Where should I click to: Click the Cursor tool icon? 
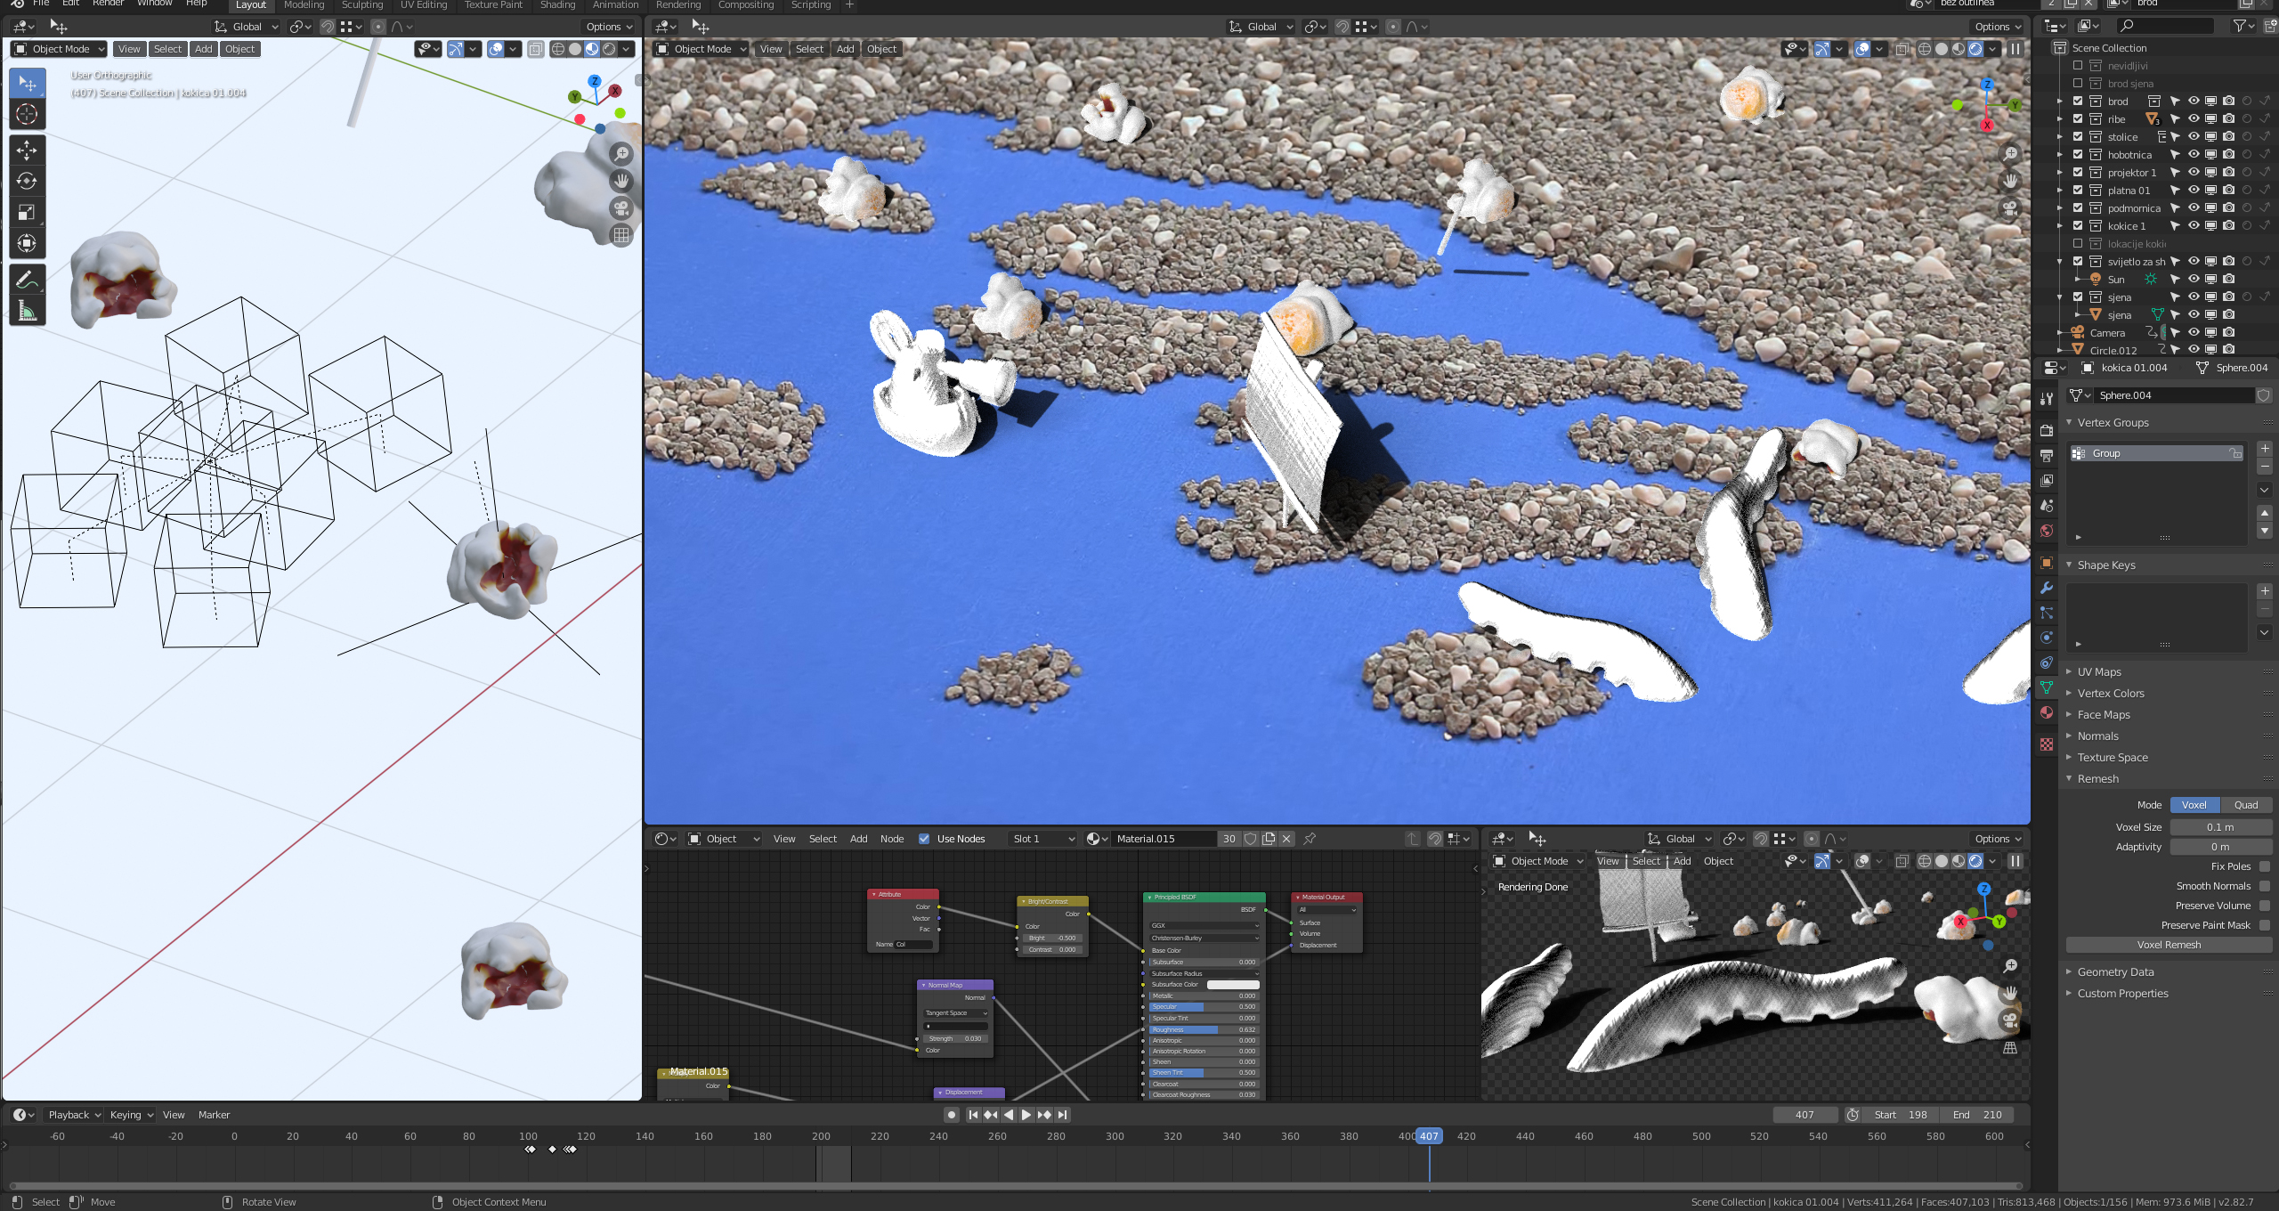[27, 114]
